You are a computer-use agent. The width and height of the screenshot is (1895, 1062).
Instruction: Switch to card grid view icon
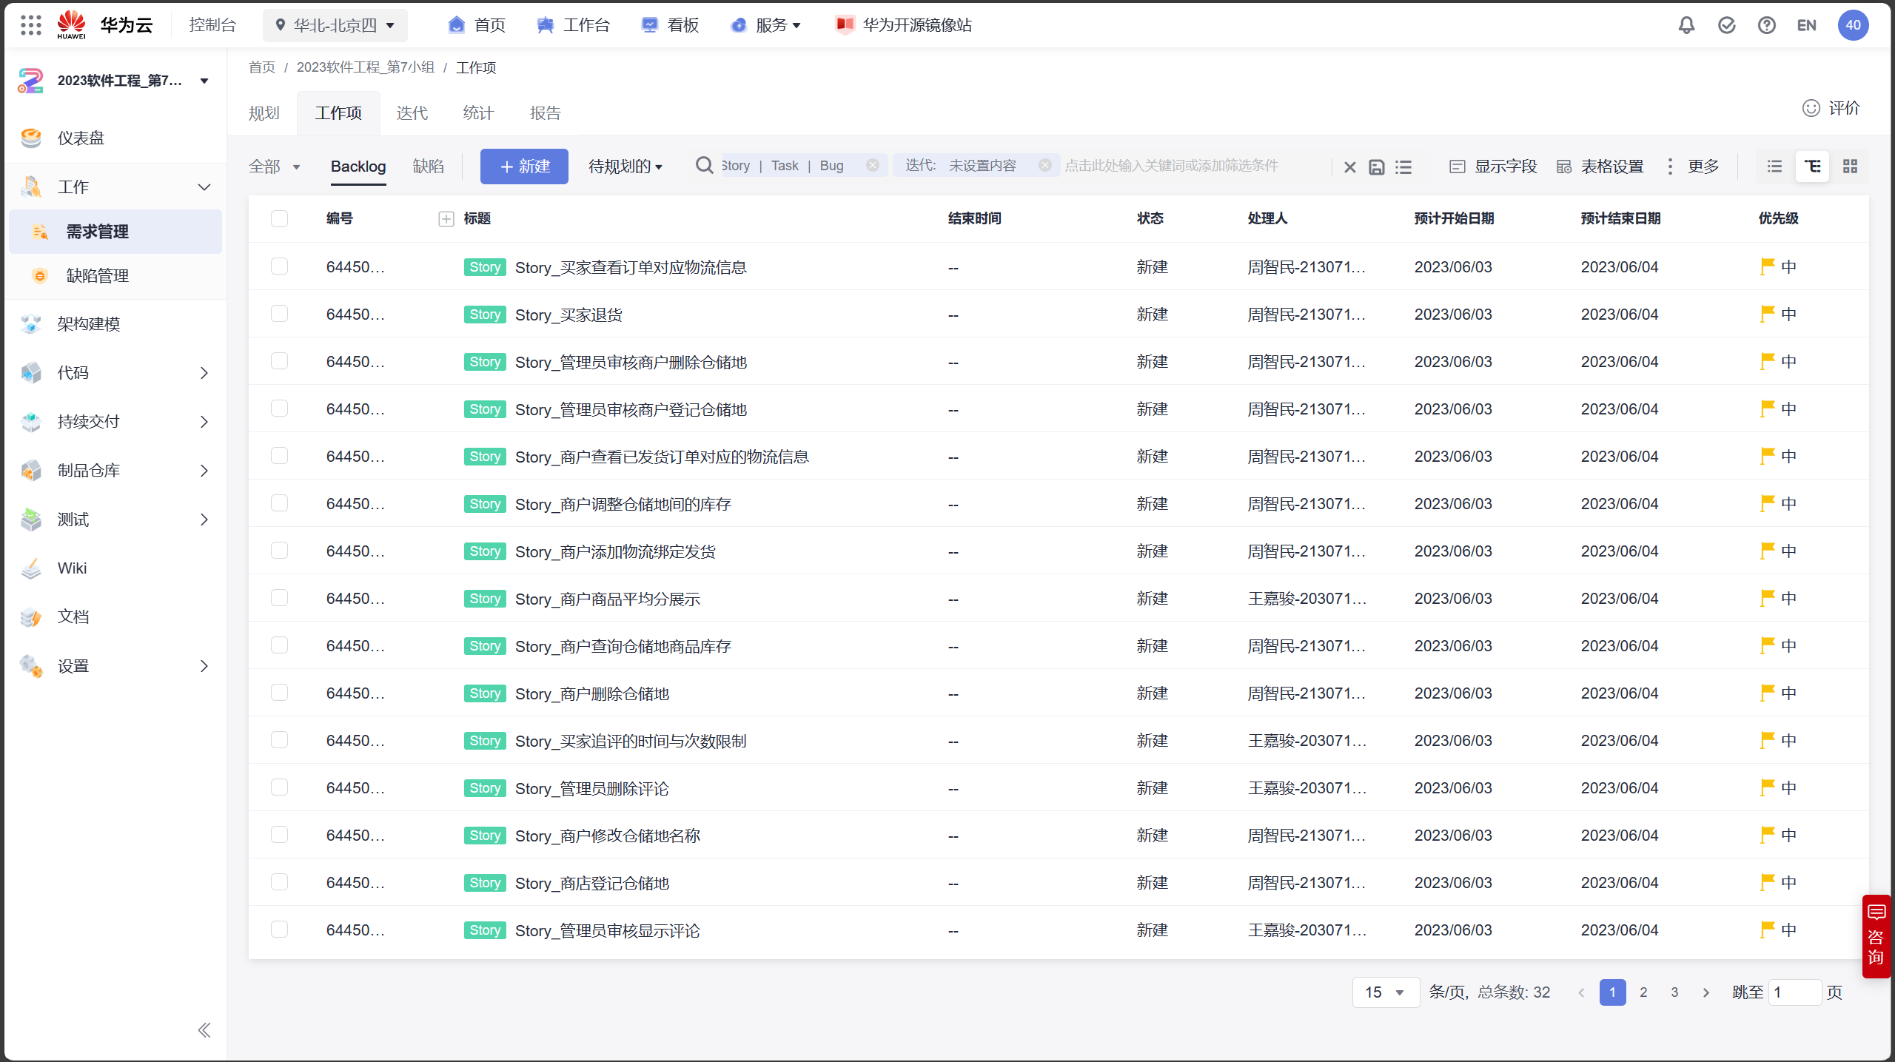tap(1850, 167)
